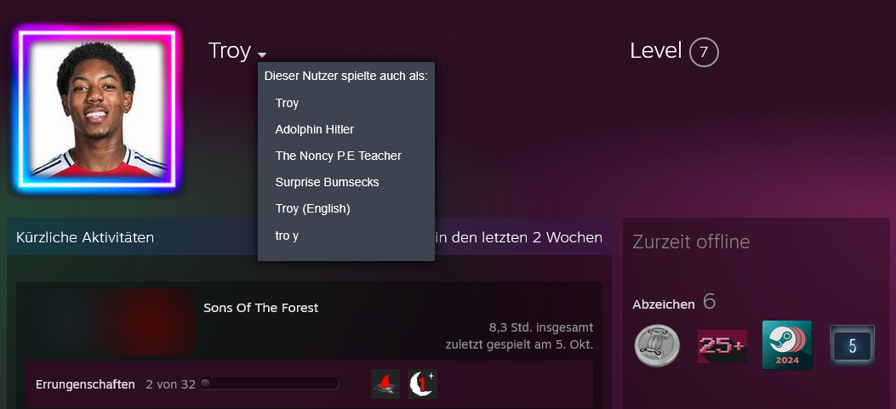
Task: Choose the Troy (English) alias entry
Action: point(312,208)
